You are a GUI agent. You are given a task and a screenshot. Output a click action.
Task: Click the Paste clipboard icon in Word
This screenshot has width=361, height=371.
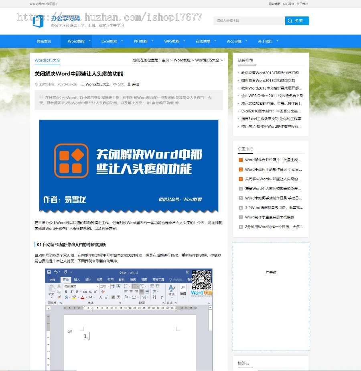click(52, 288)
